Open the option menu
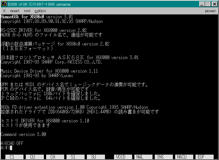 point(40,11)
